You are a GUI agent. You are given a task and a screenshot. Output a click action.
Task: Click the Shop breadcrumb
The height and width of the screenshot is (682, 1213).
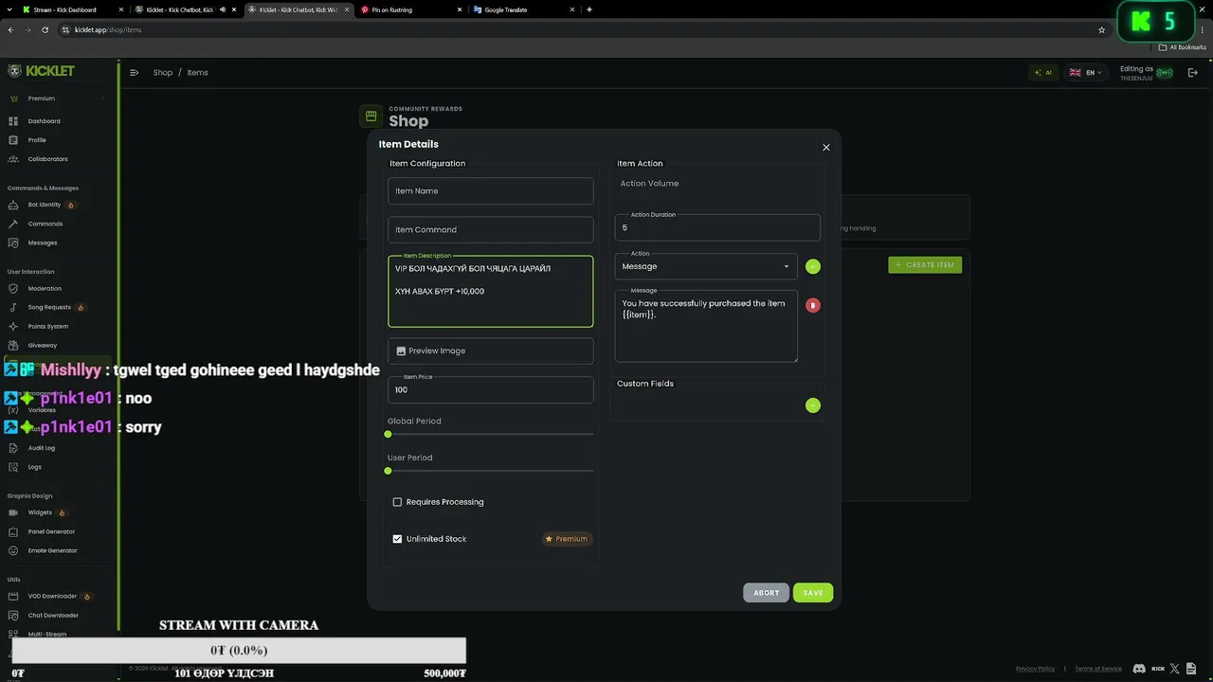click(x=163, y=72)
